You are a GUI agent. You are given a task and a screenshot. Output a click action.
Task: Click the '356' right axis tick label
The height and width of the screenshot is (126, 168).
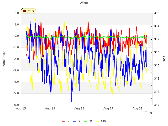[x=157, y=13]
